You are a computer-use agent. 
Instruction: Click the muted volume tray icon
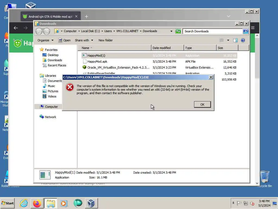point(252,203)
